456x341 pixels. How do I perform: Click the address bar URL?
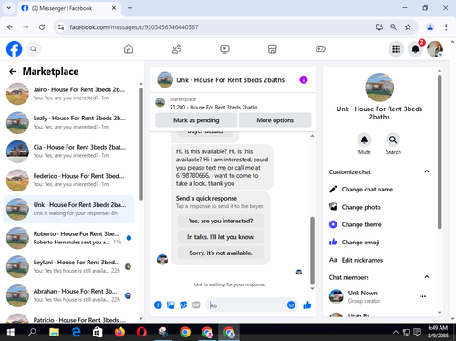coord(134,27)
